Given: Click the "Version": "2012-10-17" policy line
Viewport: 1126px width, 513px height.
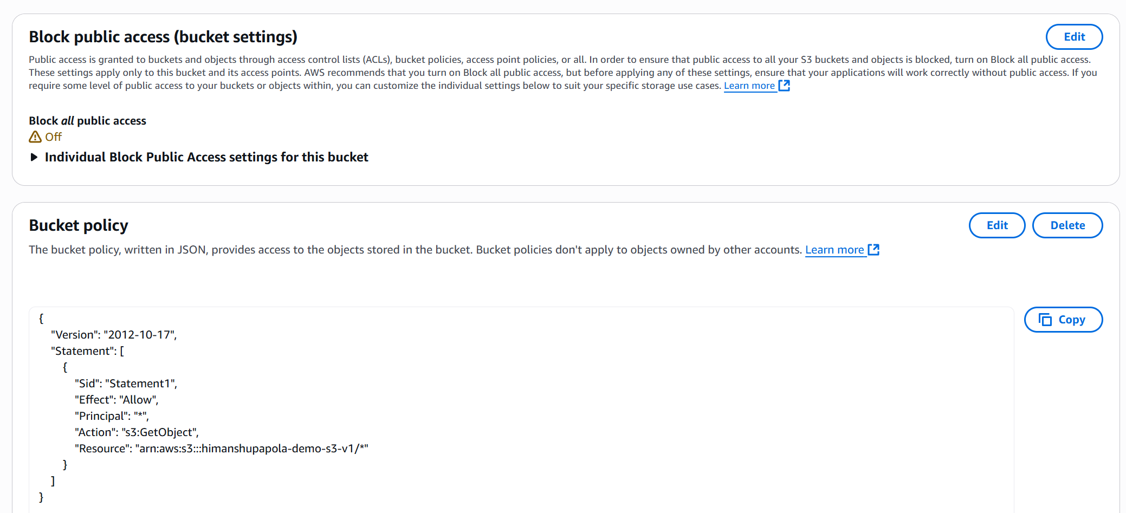Looking at the screenshot, I should [x=114, y=335].
